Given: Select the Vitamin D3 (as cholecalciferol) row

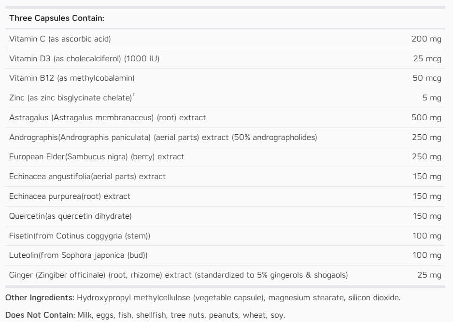Looking at the screenshot, I should click(x=84, y=58).
